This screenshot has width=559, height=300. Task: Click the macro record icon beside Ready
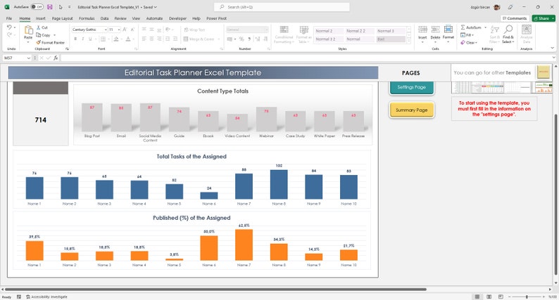[19, 296]
